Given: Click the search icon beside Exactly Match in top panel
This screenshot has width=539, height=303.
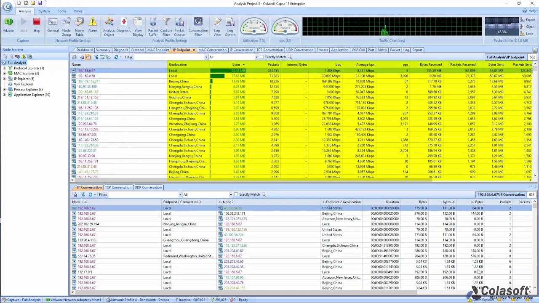Looking at the screenshot, I should [289, 57].
